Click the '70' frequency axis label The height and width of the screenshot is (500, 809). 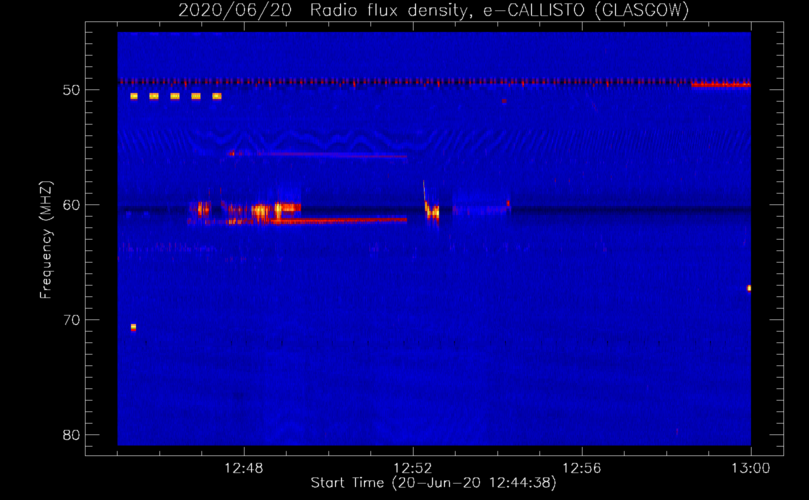[x=71, y=320]
